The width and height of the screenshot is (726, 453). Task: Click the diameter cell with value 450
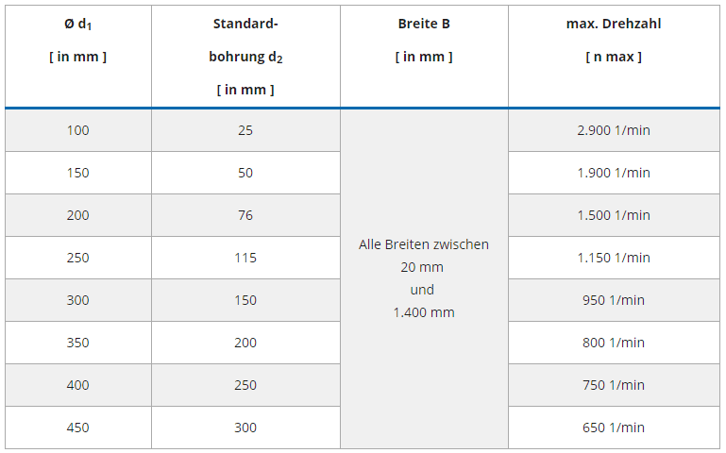tap(78, 428)
